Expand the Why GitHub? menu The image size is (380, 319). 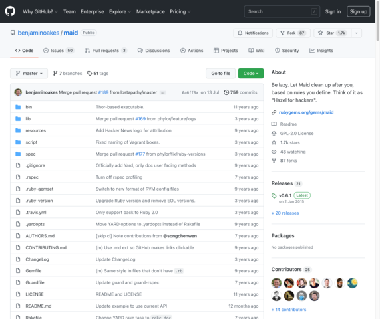[40, 11]
